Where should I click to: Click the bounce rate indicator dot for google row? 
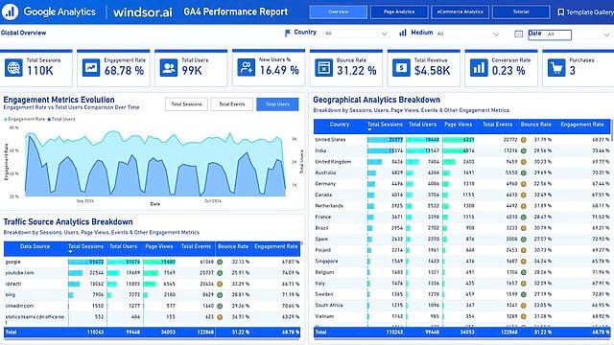220,262
